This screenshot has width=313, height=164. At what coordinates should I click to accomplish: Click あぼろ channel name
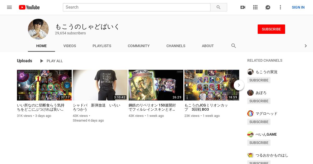[x=261, y=93]
